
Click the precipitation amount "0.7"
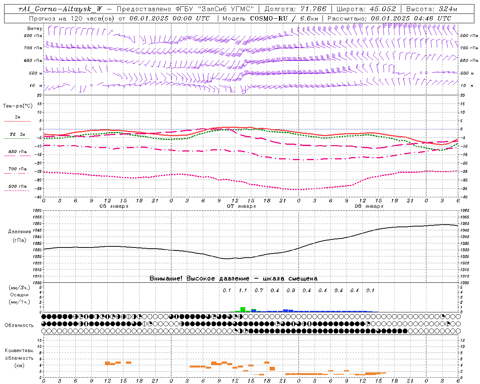pos(259,291)
